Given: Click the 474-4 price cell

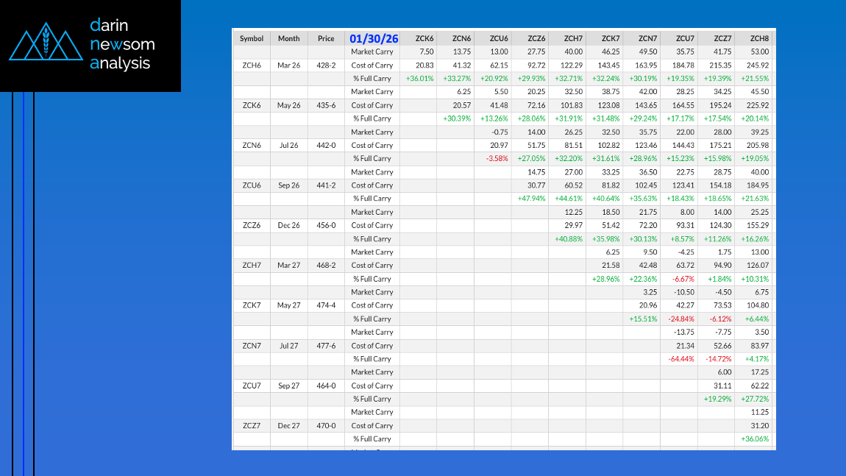Looking at the screenshot, I should (326, 305).
